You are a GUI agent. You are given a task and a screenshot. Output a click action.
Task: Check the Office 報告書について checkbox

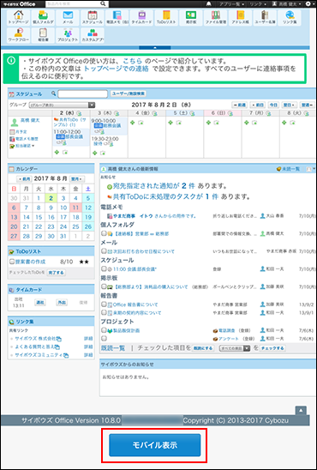[104, 304]
